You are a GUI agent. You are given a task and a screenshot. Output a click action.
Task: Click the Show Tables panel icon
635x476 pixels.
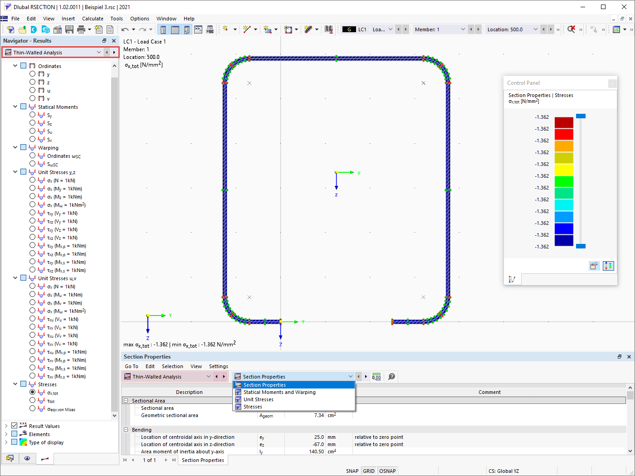175,29
